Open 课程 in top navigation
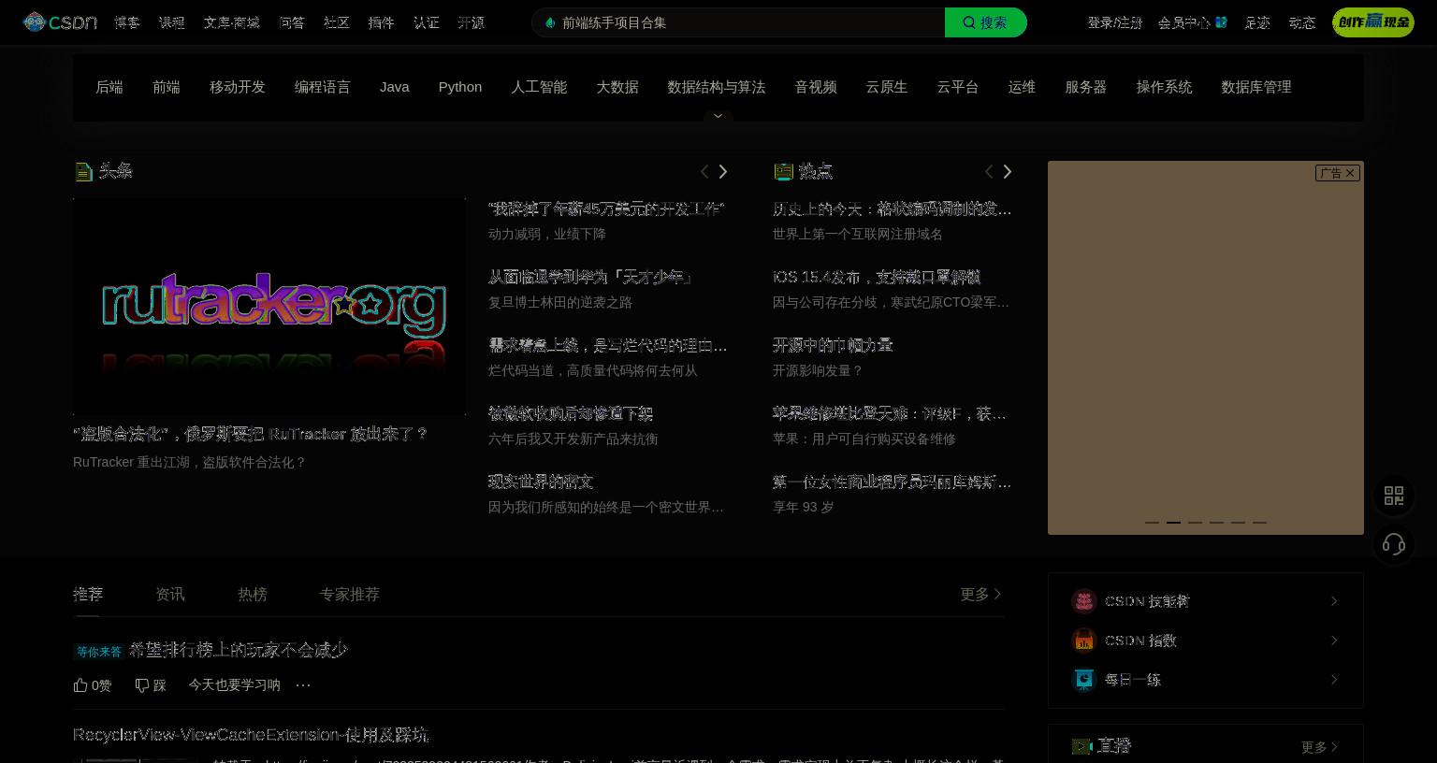 coord(172,22)
